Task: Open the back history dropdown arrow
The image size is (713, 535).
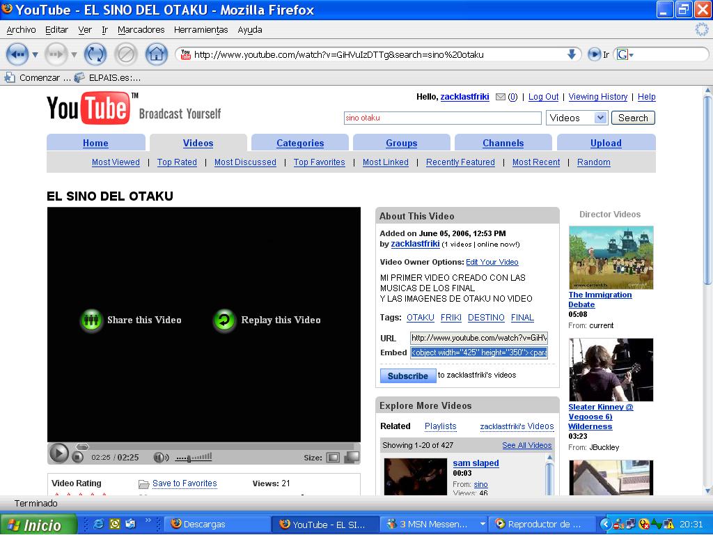Action: (x=35, y=55)
